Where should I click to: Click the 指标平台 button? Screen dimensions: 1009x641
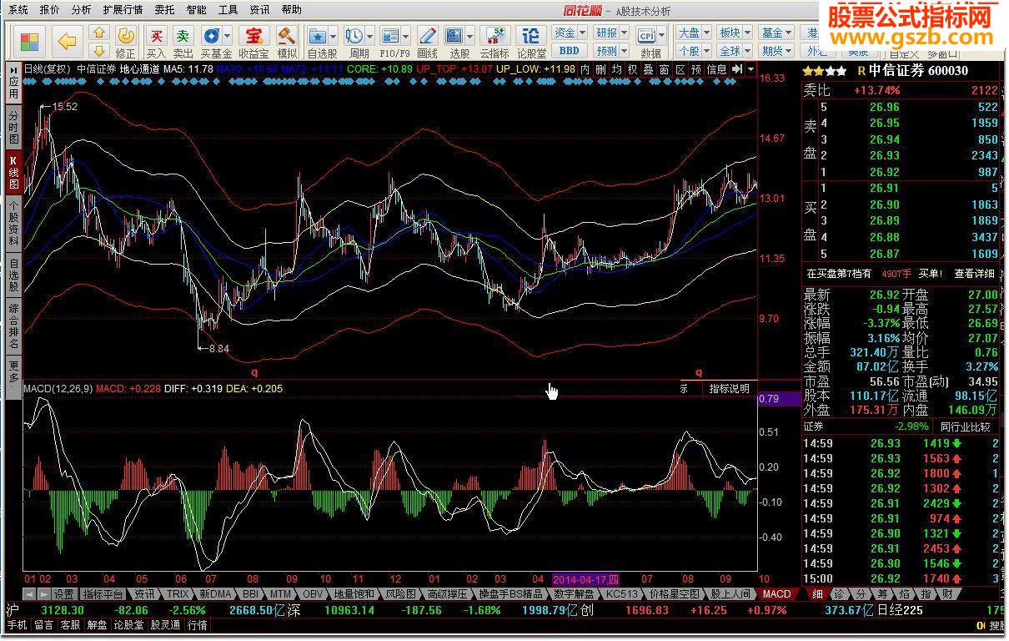pos(103,594)
